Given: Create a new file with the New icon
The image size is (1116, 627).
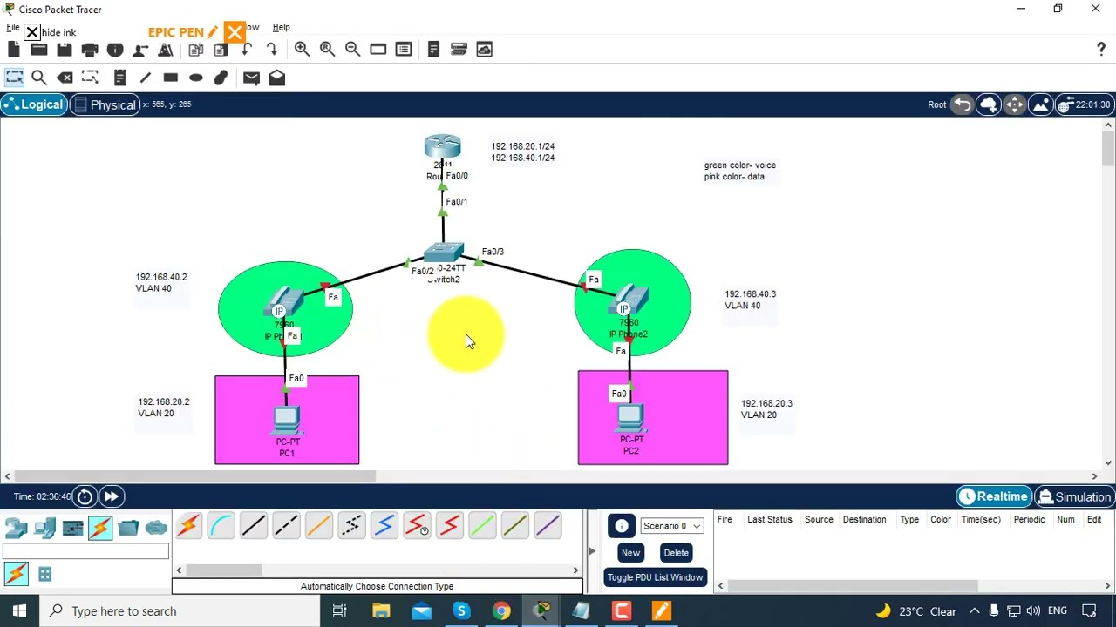Looking at the screenshot, I should tap(14, 50).
